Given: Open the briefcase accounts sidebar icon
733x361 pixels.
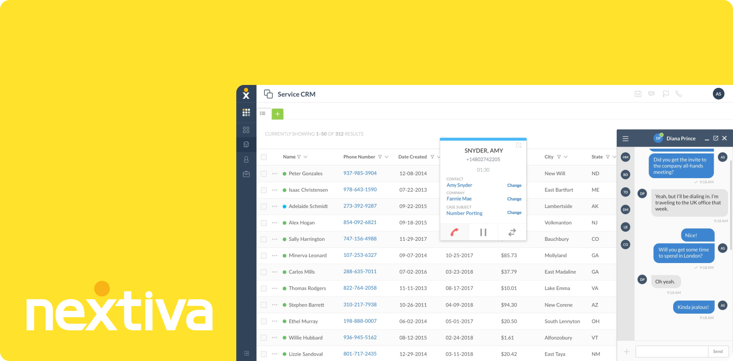Looking at the screenshot, I should (x=246, y=174).
